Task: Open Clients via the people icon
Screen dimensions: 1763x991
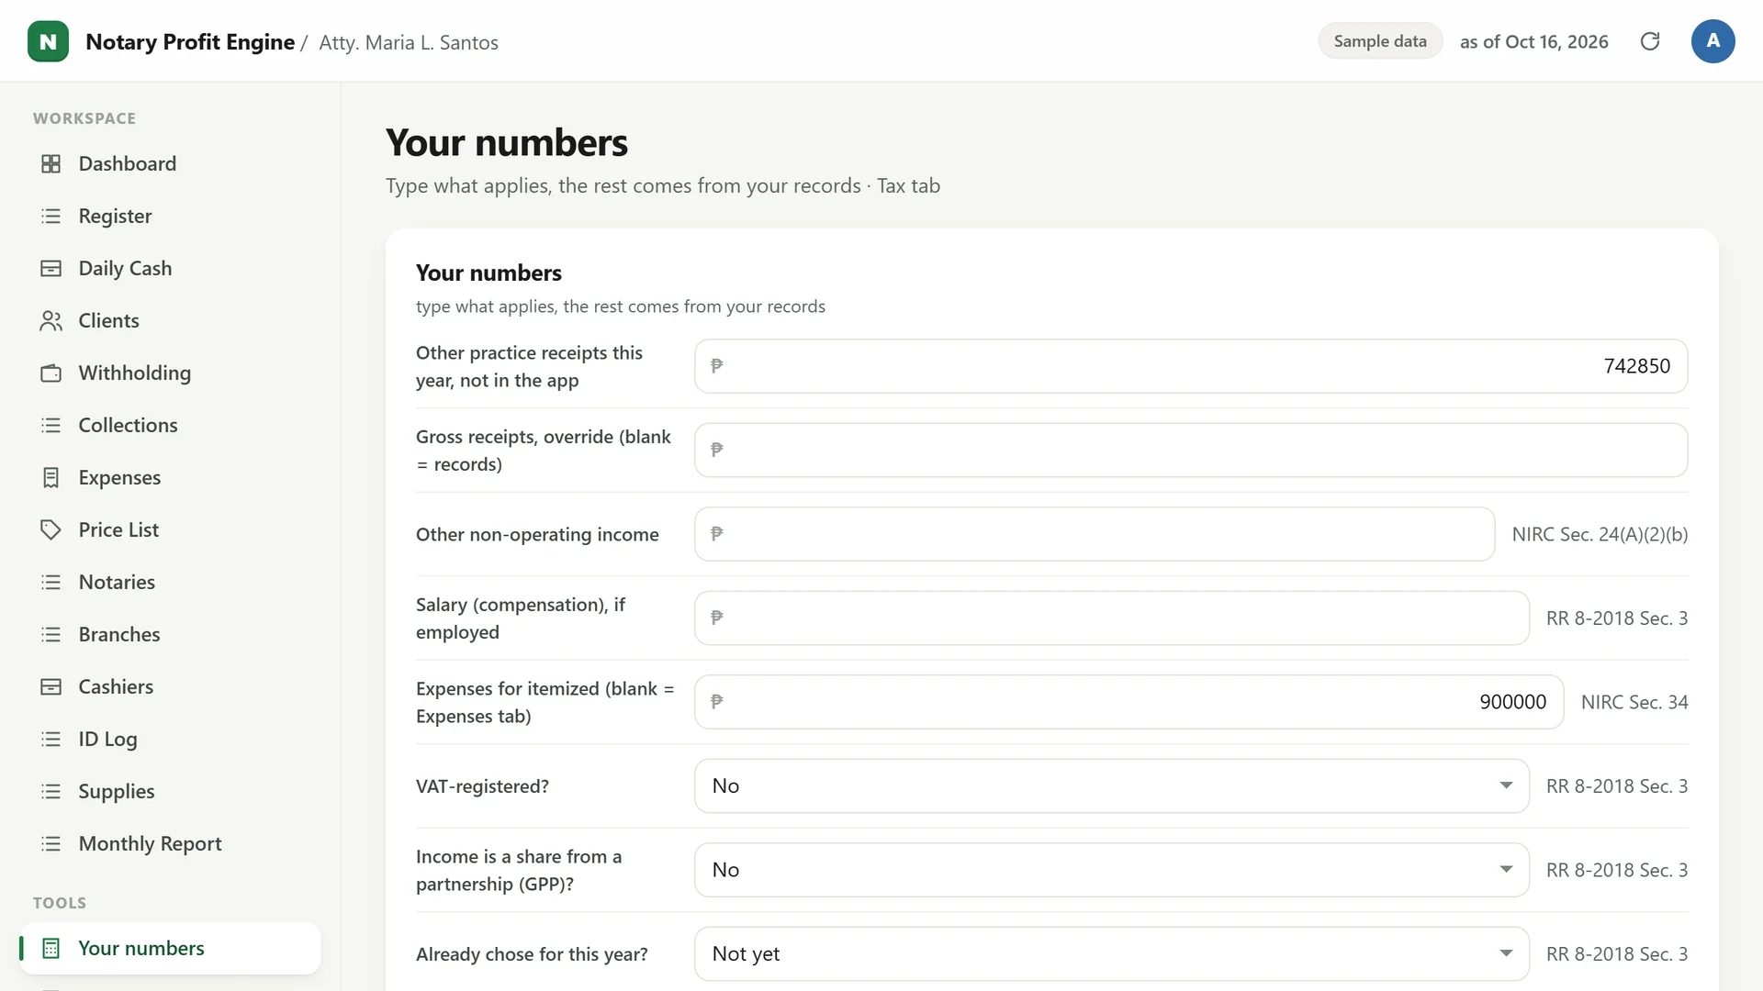Action: pyautogui.click(x=51, y=320)
